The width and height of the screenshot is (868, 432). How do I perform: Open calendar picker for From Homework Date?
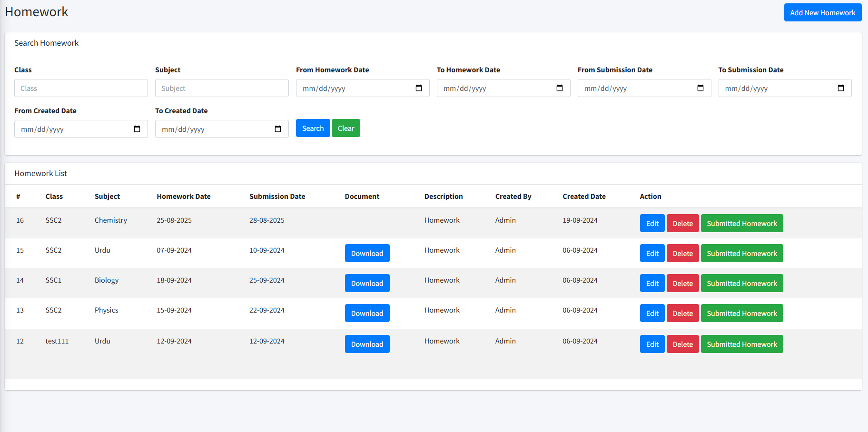click(x=419, y=88)
